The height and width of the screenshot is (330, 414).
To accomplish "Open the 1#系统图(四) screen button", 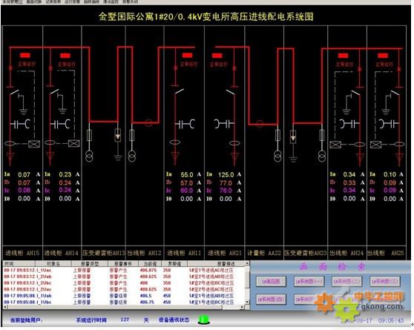I will [271, 300].
